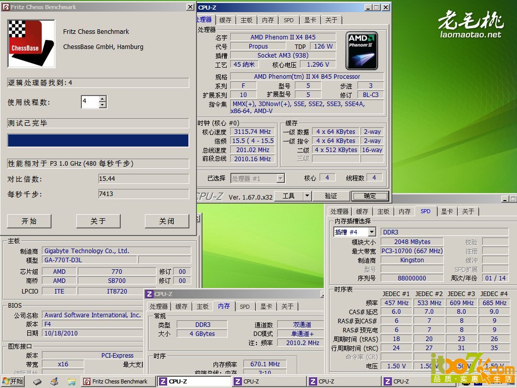Open the 处理器 #1 processor selection dropdown
Viewport: 517px width, 388px height.
[x=257, y=178]
